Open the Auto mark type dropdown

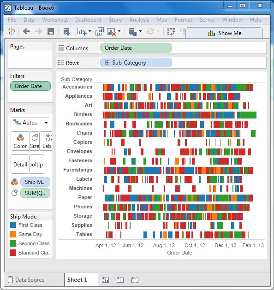(x=30, y=123)
